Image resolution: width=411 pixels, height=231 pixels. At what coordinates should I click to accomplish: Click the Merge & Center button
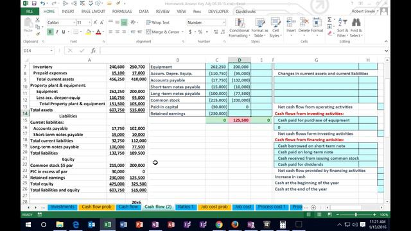click(x=162, y=32)
